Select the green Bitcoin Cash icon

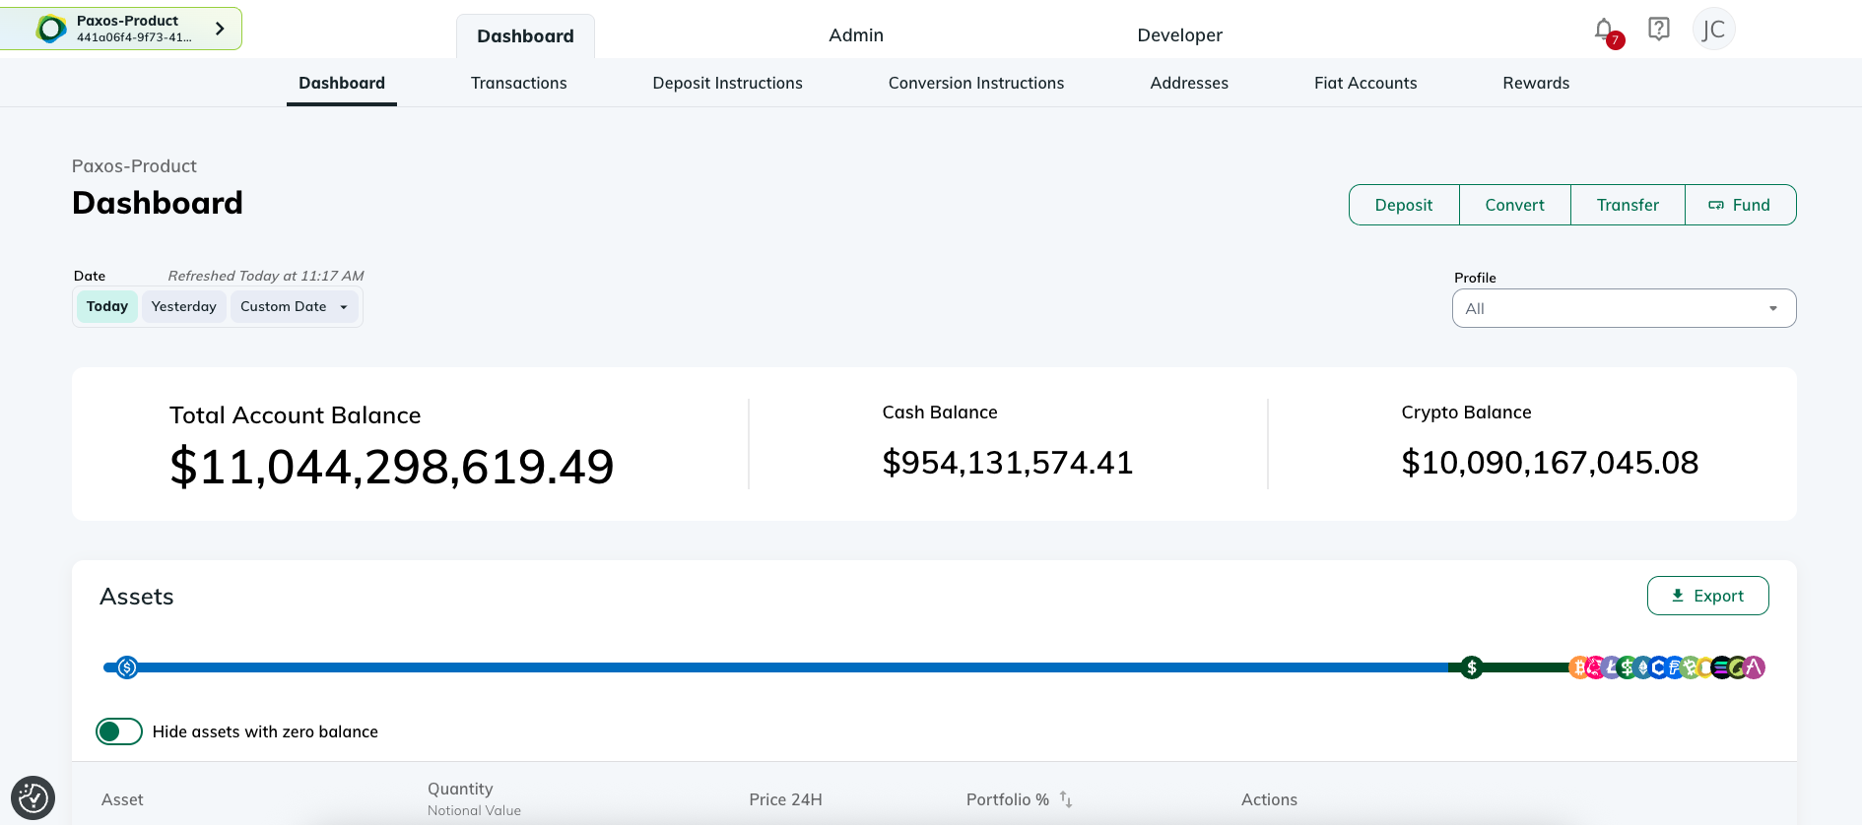click(x=1691, y=667)
